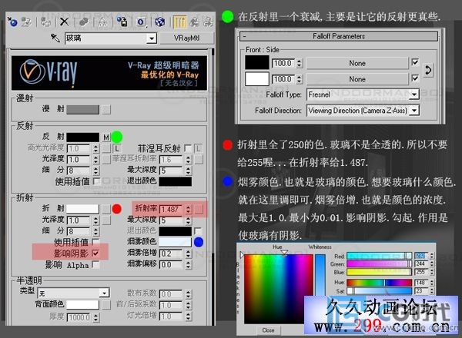Image resolution: width=462 pixels, height=338 pixels.
Task: Open the 半透明 类型 dropdown
Action: coord(104,293)
